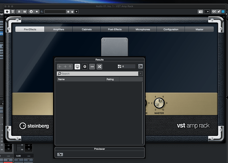Click the Steinberg logo on the amp

coord(34,126)
